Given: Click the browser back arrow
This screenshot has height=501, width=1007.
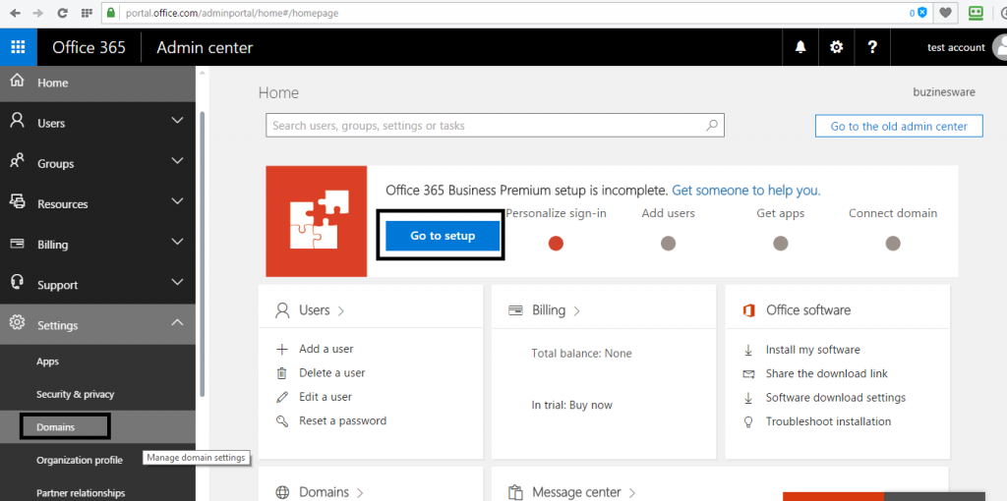Looking at the screenshot, I should pyautogui.click(x=14, y=13).
